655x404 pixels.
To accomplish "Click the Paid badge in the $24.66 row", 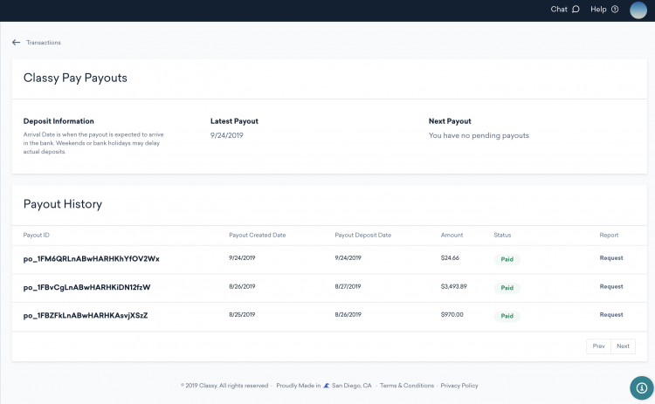I will click(507, 259).
